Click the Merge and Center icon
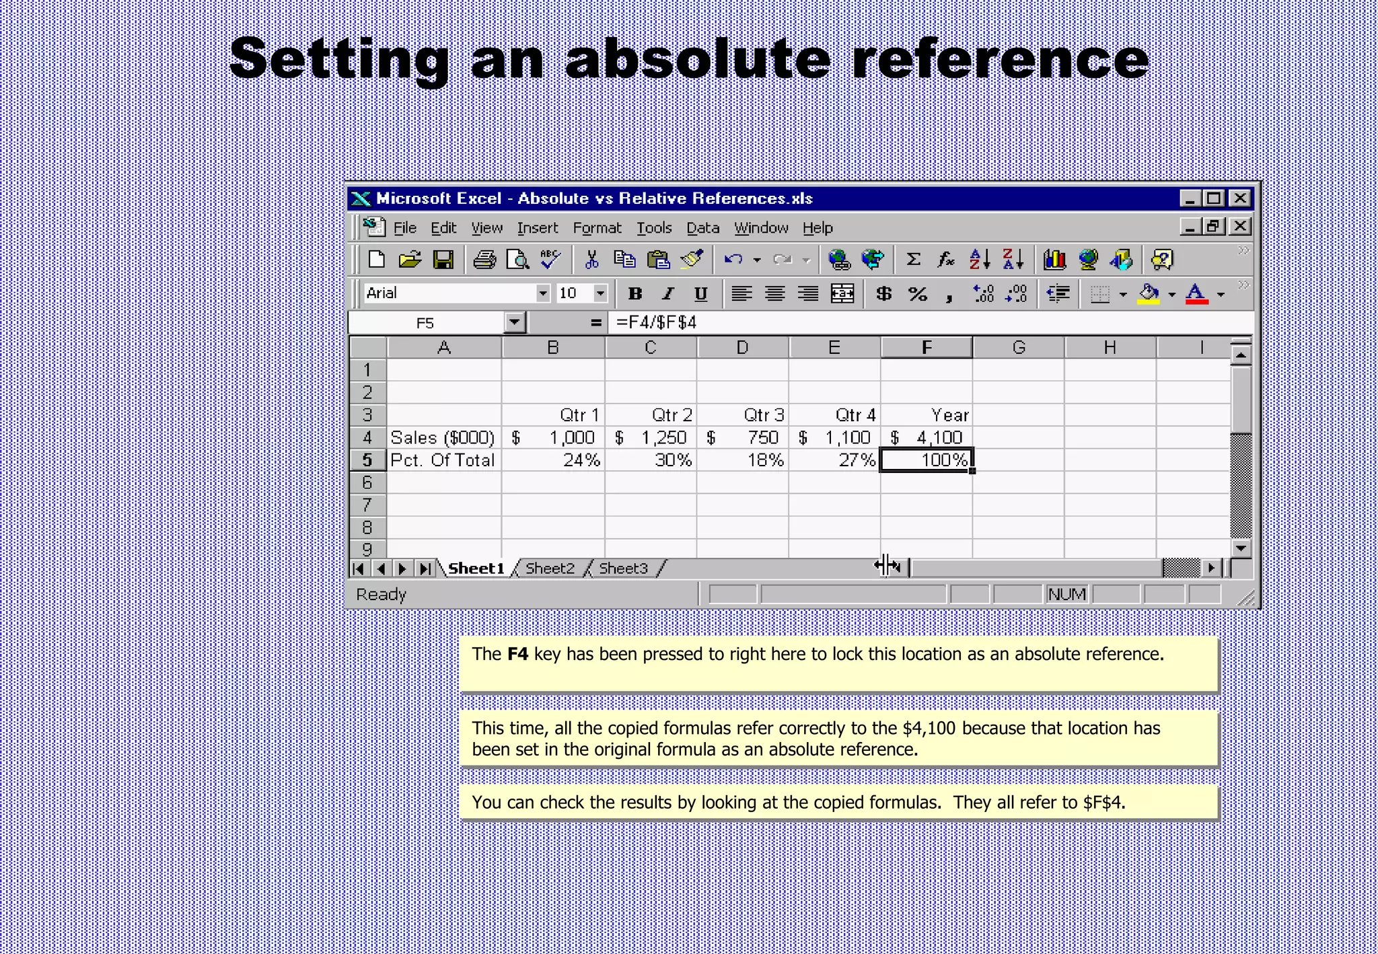The image size is (1378, 954). (x=842, y=294)
